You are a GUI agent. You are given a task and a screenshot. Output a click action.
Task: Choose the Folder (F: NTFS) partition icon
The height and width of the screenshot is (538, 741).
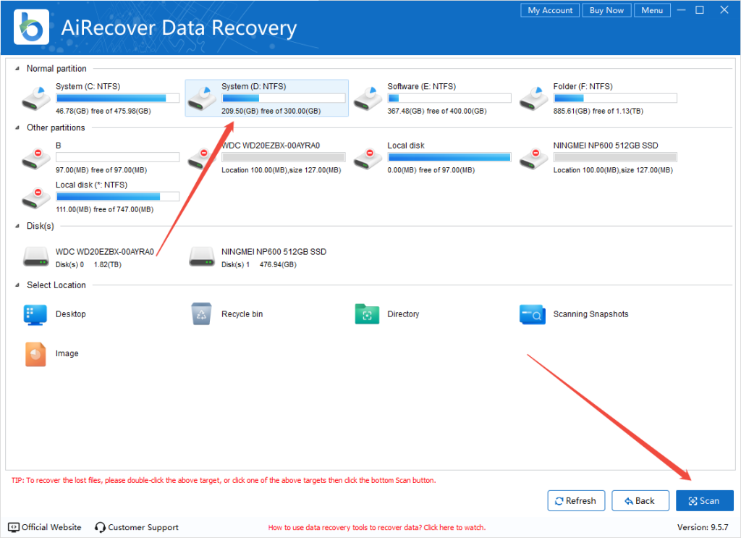coord(534,98)
